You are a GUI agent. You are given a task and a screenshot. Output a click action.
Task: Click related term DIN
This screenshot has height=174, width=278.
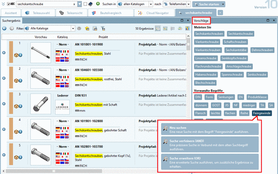[198, 97]
